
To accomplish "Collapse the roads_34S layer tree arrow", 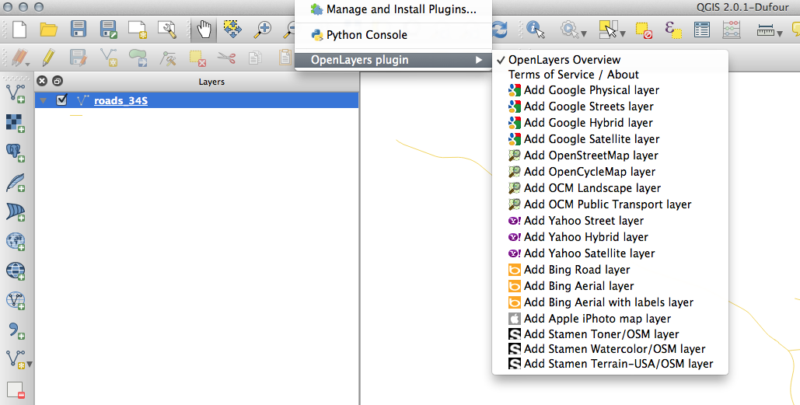I will click(x=43, y=100).
